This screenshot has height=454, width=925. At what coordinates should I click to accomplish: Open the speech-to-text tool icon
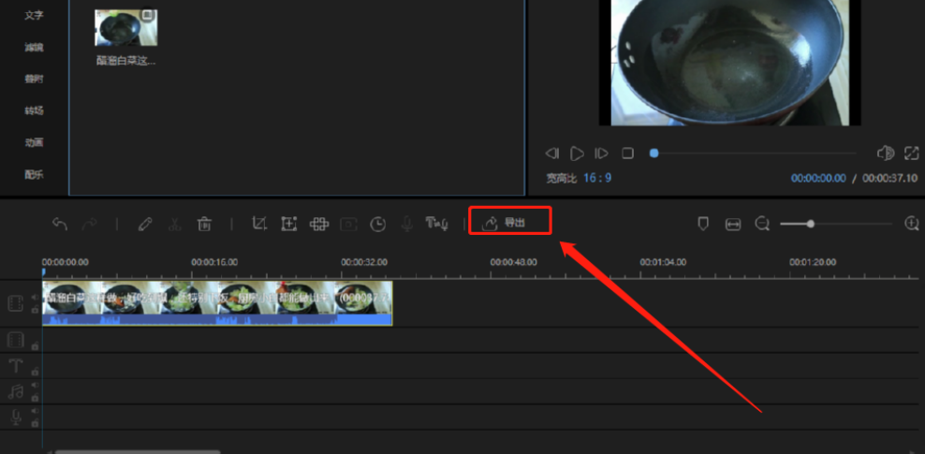coord(436,224)
